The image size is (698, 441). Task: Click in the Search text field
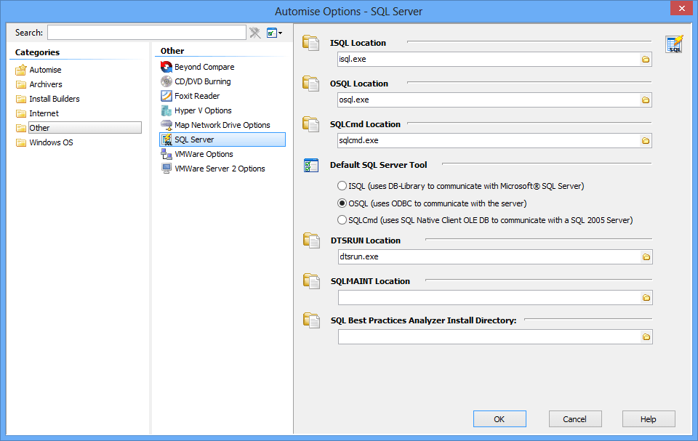[x=146, y=33]
